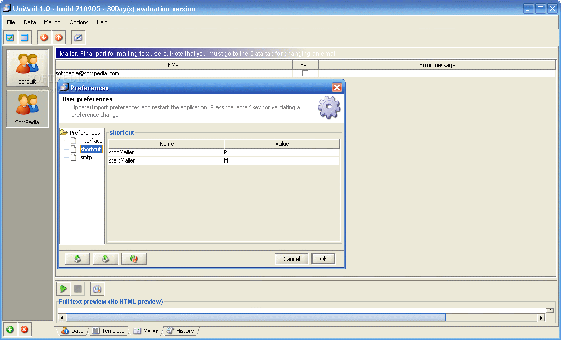Click the Preferences folder icon in tree
Screen dimensions: 561x340
click(64, 132)
